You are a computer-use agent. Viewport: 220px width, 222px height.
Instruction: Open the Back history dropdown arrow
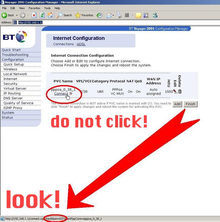coord(17,15)
